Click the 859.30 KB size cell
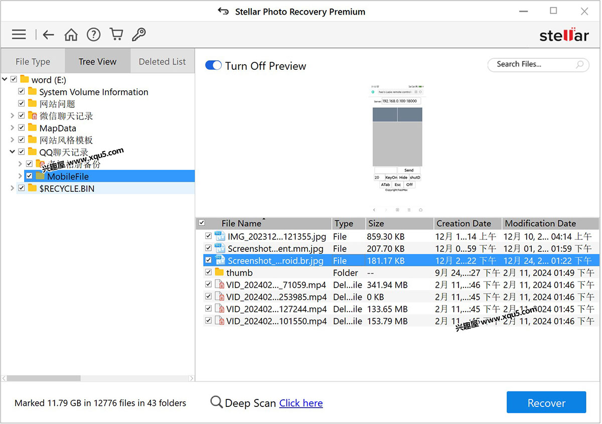 click(x=386, y=236)
